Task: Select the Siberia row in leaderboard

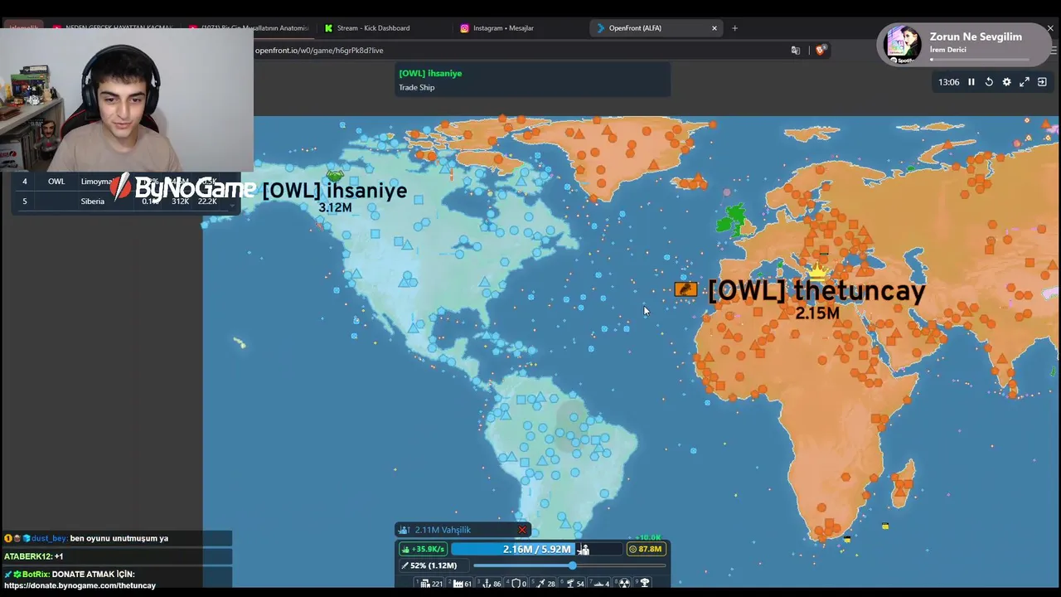Action: click(x=124, y=201)
